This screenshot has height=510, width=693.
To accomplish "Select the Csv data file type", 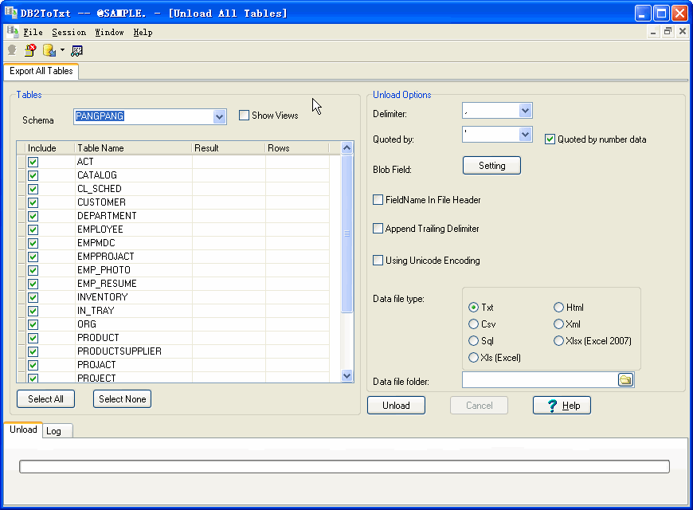I will tap(473, 324).
